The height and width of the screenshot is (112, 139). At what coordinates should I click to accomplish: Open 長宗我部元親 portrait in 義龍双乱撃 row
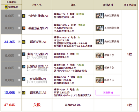tap(100, 28)
